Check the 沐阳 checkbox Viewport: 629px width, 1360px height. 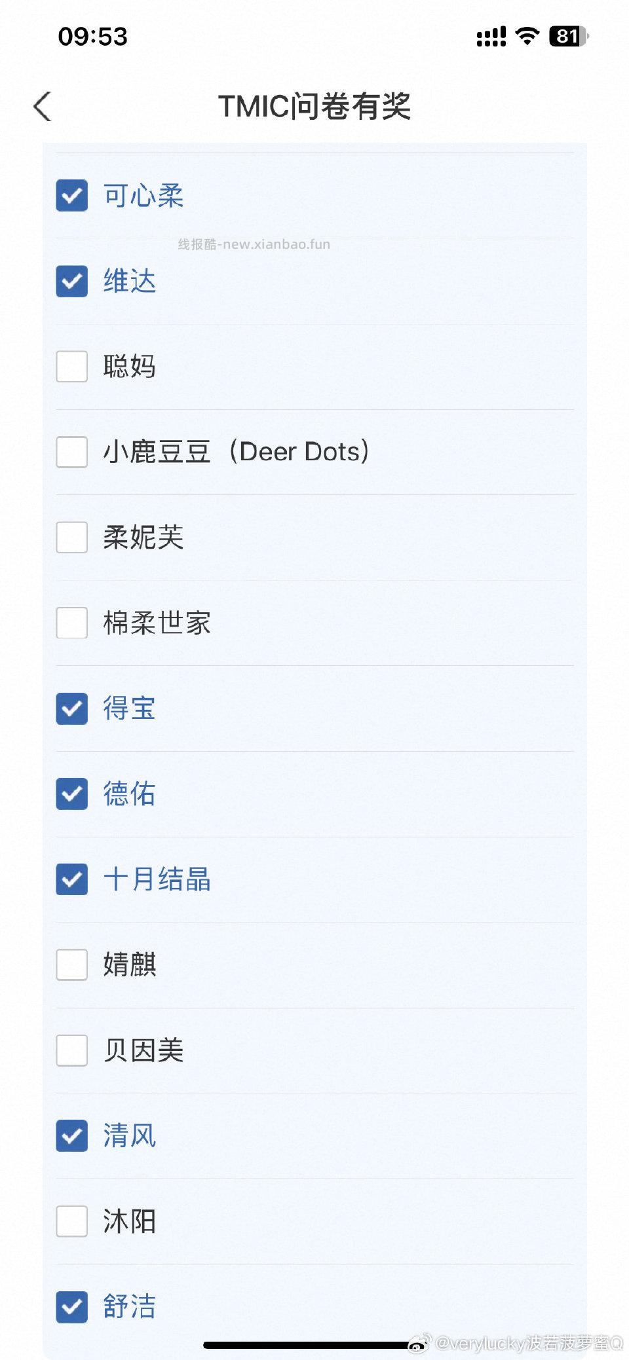(71, 1221)
